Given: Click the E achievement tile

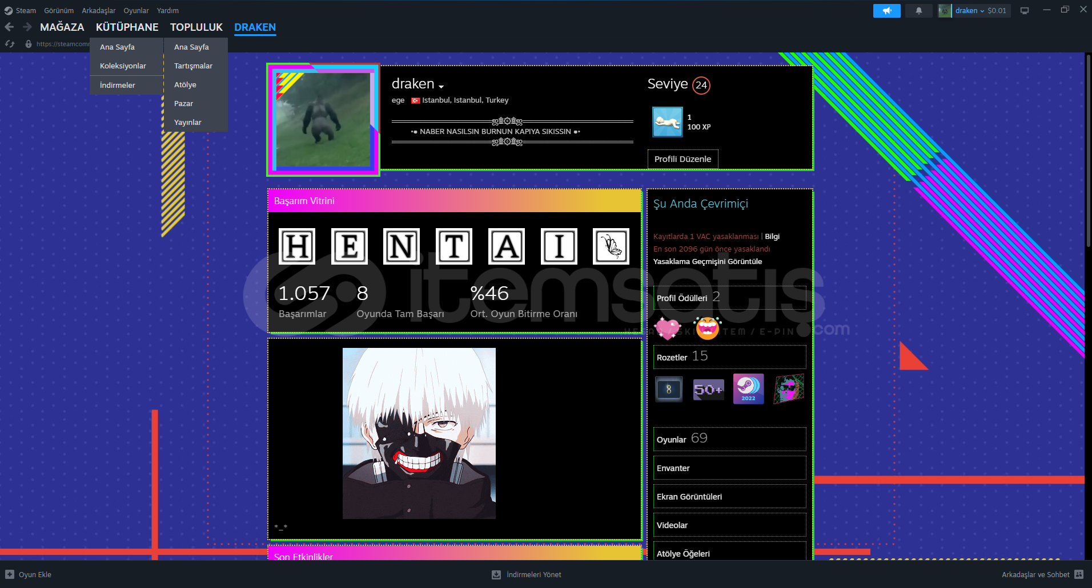Looking at the screenshot, I should pos(350,246).
